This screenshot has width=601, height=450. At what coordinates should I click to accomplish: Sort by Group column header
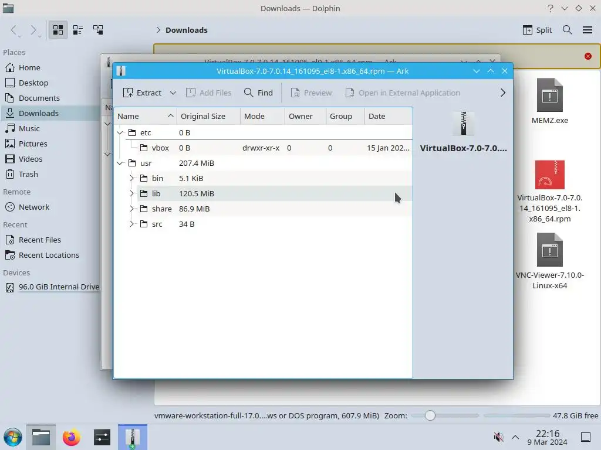[x=345, y=117]
